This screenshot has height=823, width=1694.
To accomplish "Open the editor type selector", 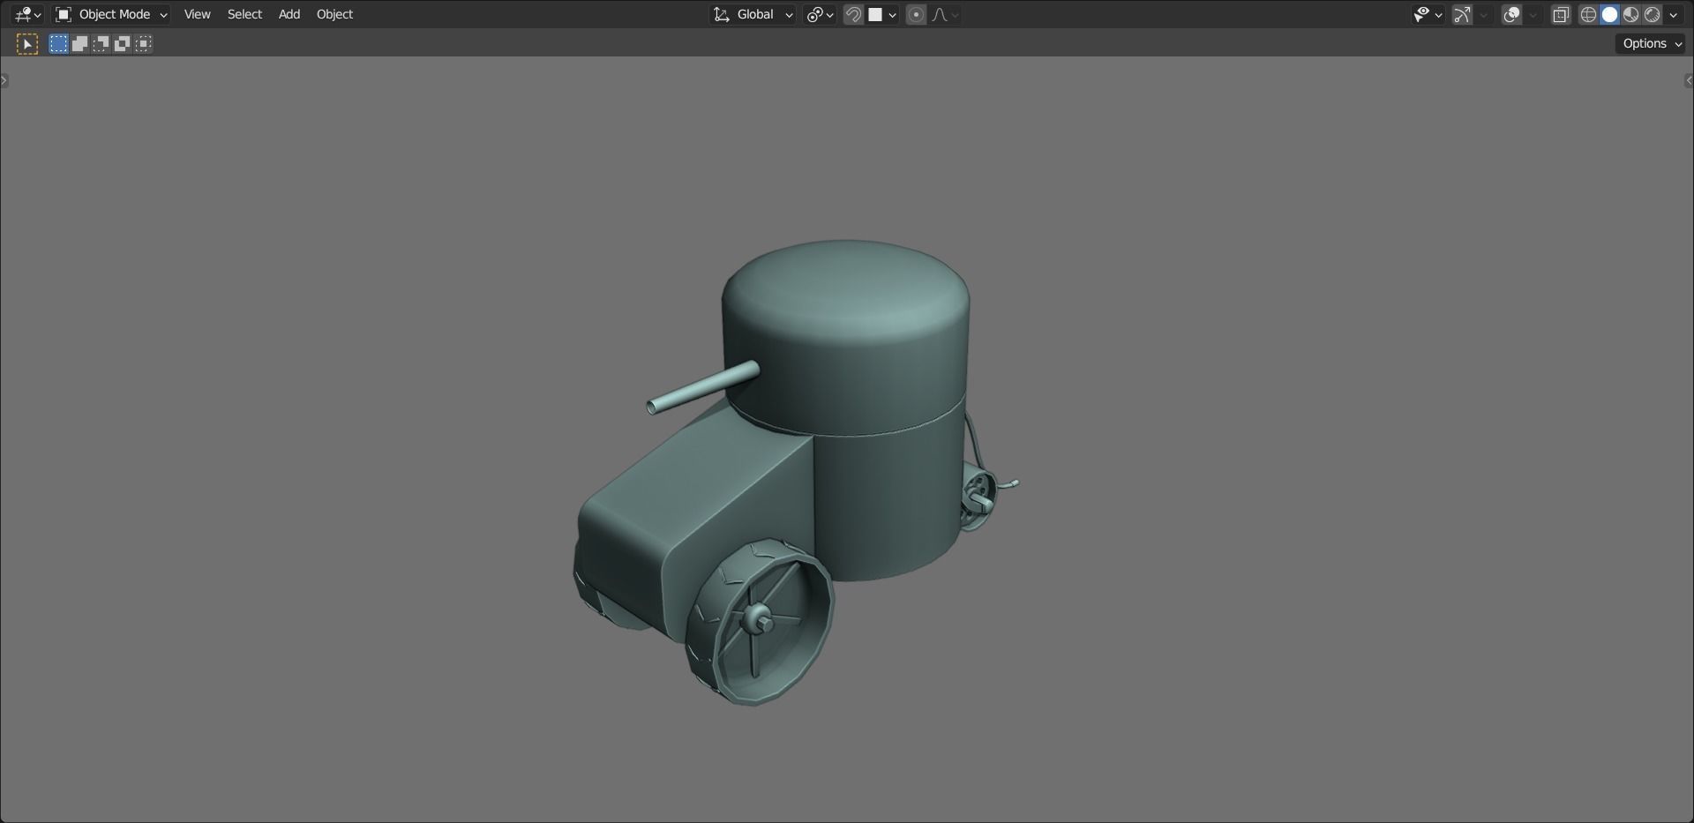I will pos(27,14).
